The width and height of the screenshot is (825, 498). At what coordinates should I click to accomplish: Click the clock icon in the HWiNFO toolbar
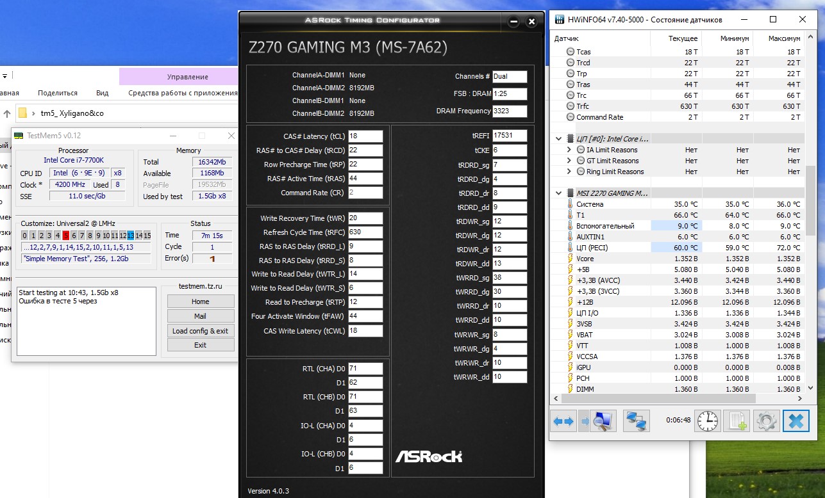708,421
